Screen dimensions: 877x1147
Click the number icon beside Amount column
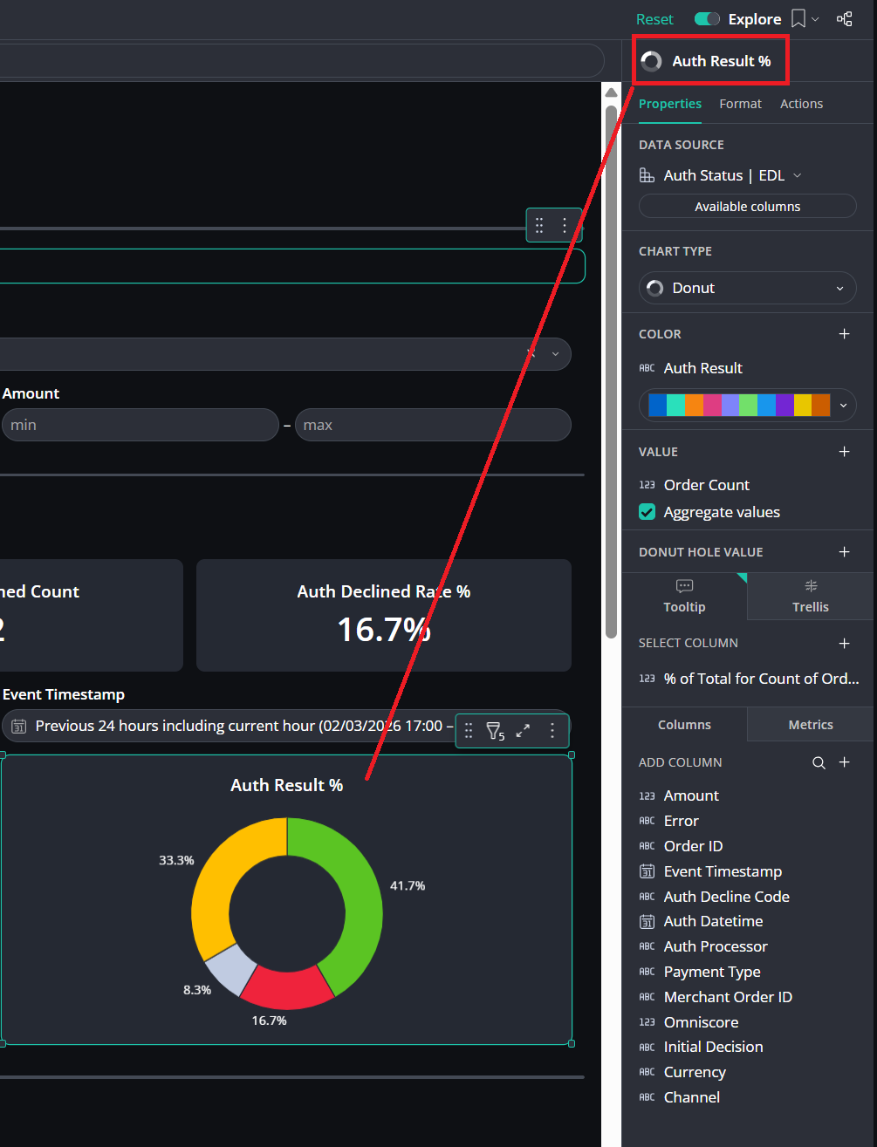pos(647,795)
